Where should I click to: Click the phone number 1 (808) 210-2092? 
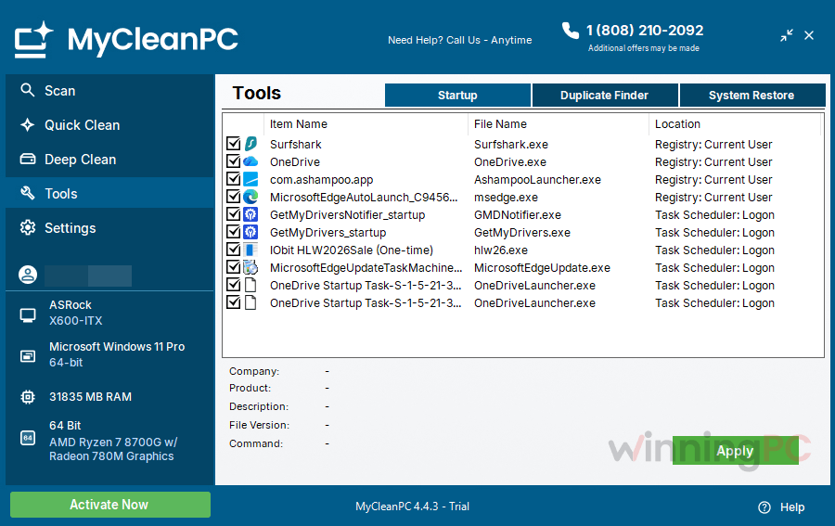(645, 31)
